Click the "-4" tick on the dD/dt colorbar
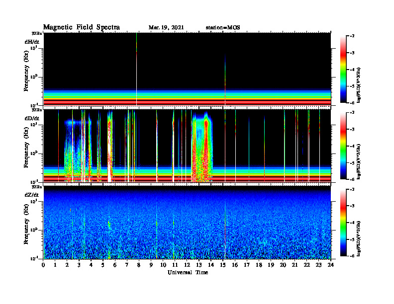This screenshot has width=394, height=304. pyautogui.click(x=353, y=146)
